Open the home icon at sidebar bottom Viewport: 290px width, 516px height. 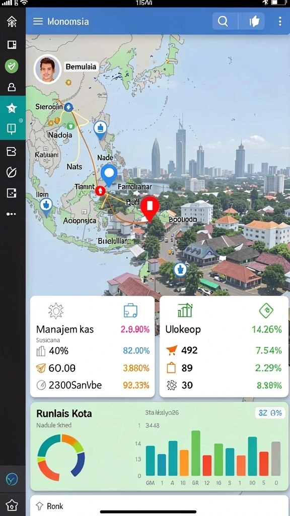(12, 505)
